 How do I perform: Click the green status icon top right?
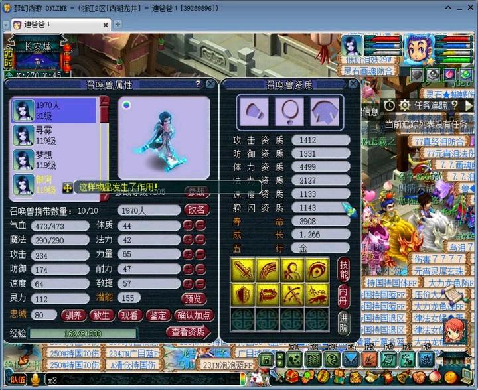[465, 74]
